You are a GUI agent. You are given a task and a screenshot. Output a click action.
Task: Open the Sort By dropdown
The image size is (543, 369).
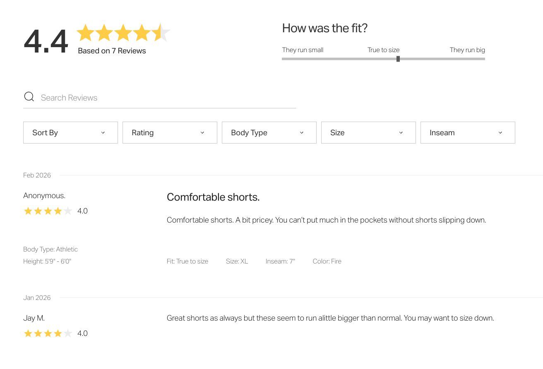click(70, 132)
